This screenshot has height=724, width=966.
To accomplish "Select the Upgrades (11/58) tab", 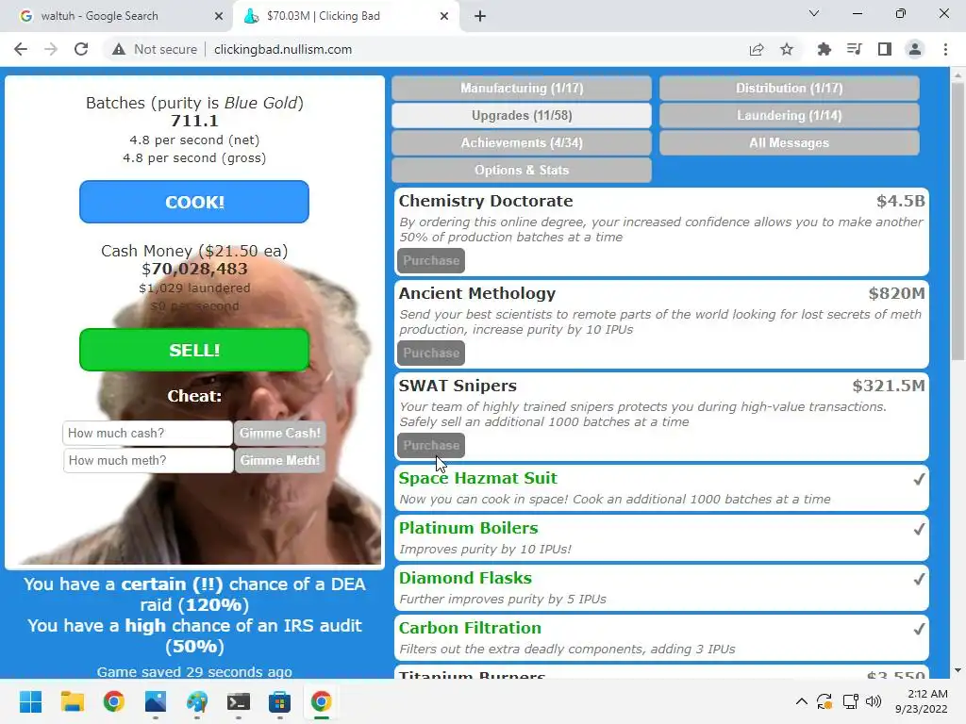I will coord(521,115).
